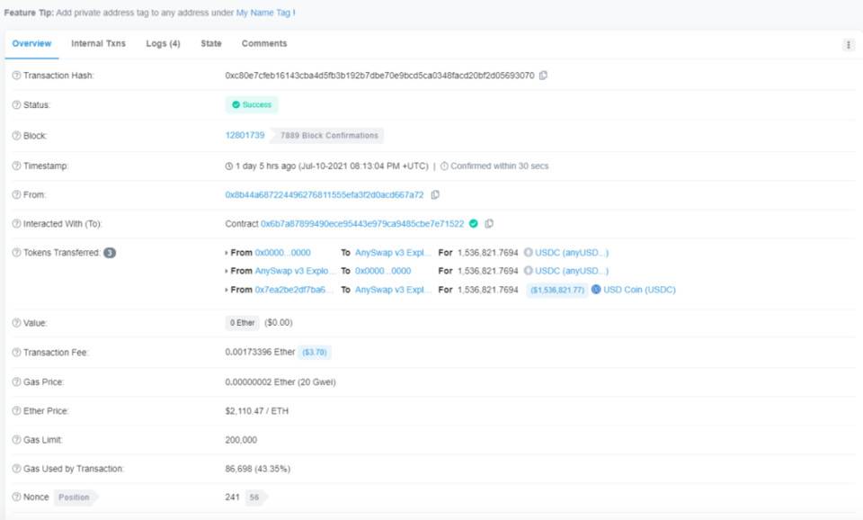Click the help icon beside Transaction Hash
This screenshot has width=863, height=520.
pyautogui.click(x=16, y=76)
